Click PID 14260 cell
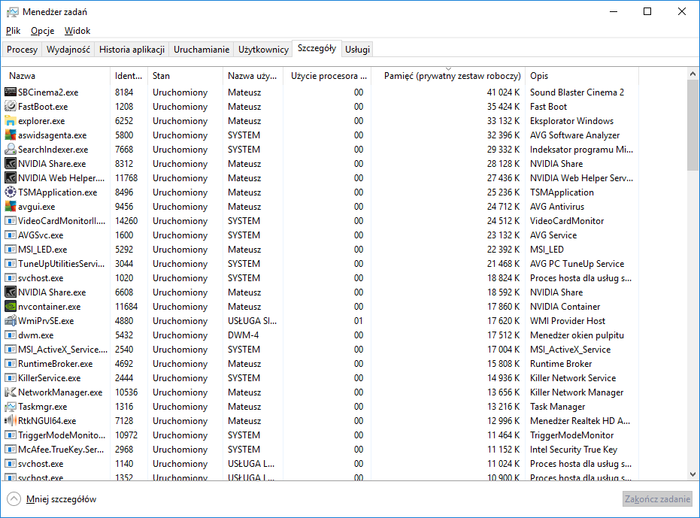Viewport: 700px width, 518px height. coord(126,220)
